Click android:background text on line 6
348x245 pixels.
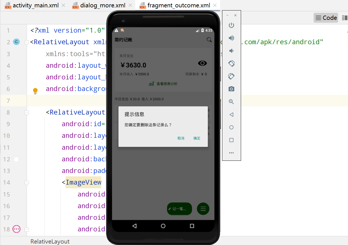click(x=76, y=89)
